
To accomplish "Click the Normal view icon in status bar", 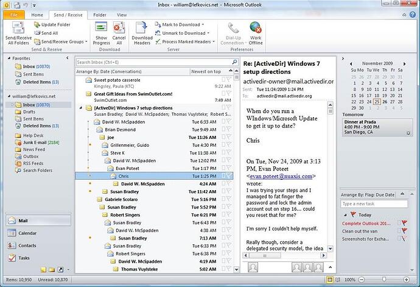I will 330,280.
